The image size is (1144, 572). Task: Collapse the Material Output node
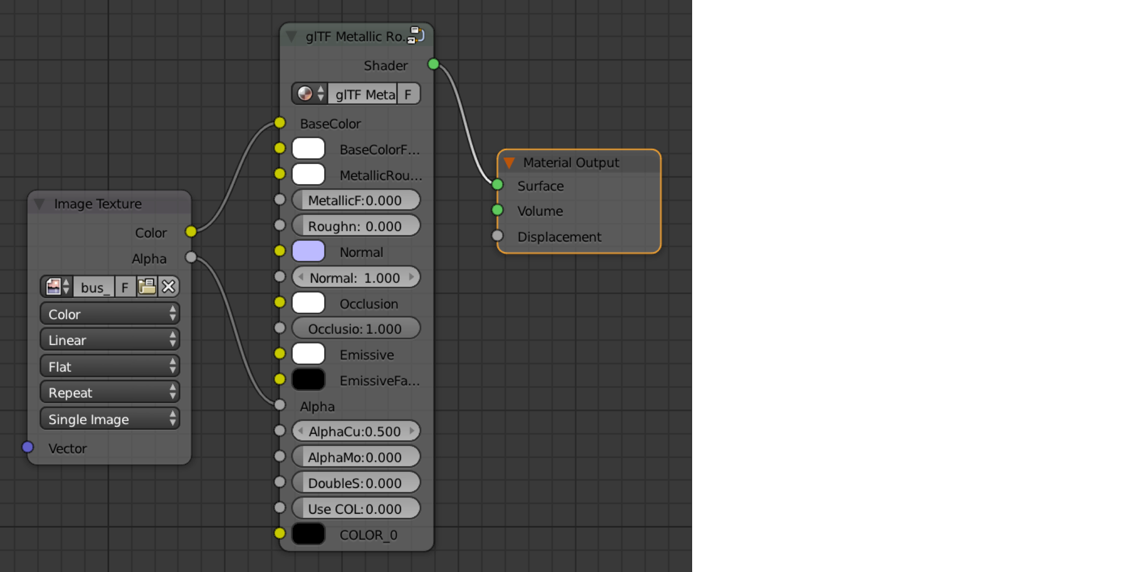[x=509, y=163]
